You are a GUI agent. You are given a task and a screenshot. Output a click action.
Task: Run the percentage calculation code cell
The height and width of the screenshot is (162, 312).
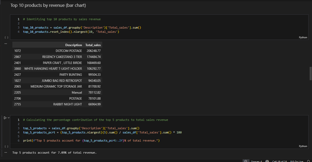(5, 117)
